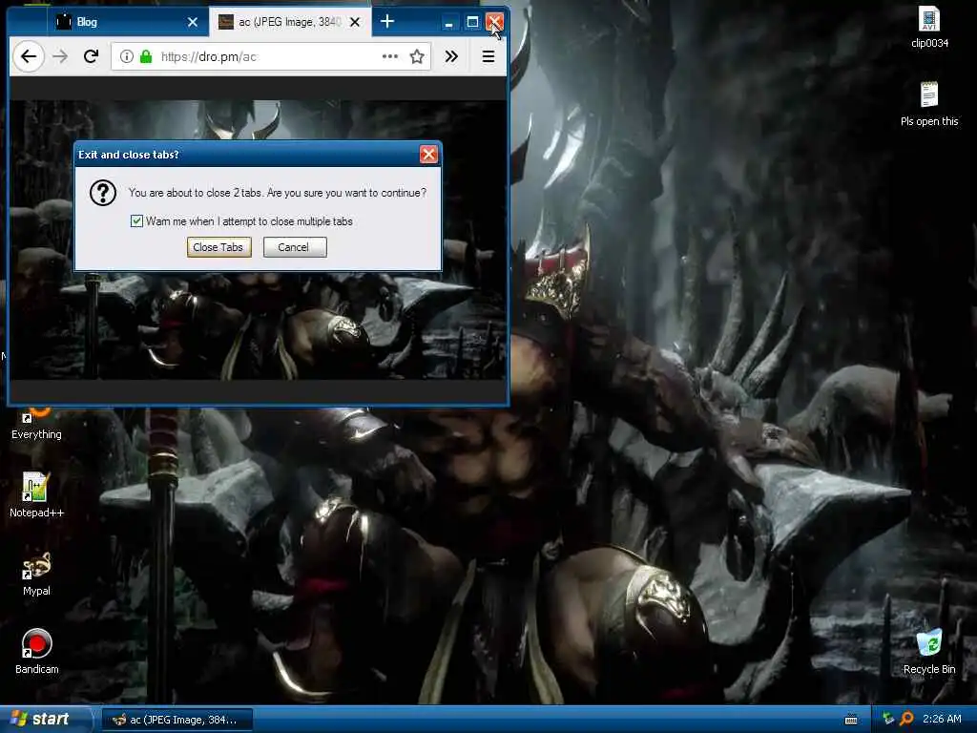Image resolution: width=977 pixels, height=733 pixels.
Task: Uncheck Warn me when closing multiple tabs
Action: 136,221
